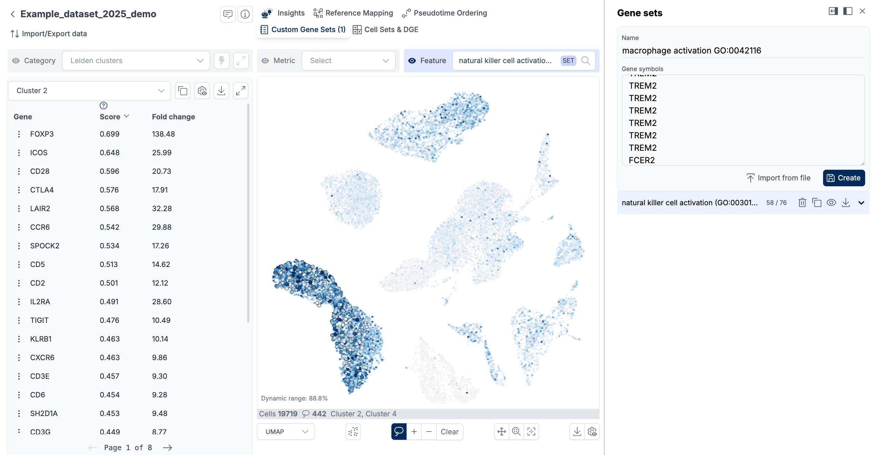Click Import from file in Gene sets panel
The width and height of the screenshot is (881, 455).
coord(779,178)
